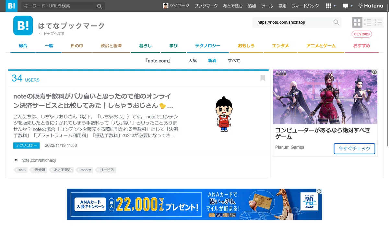The width and height of the screenshot is (389, 233).
Task: Click the CES 2023 badge
Action: pos(362,34)
